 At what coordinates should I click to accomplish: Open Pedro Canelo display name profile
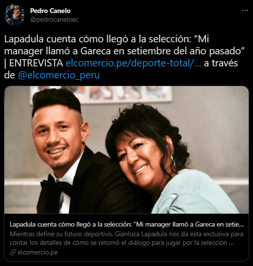click(50, 11)
